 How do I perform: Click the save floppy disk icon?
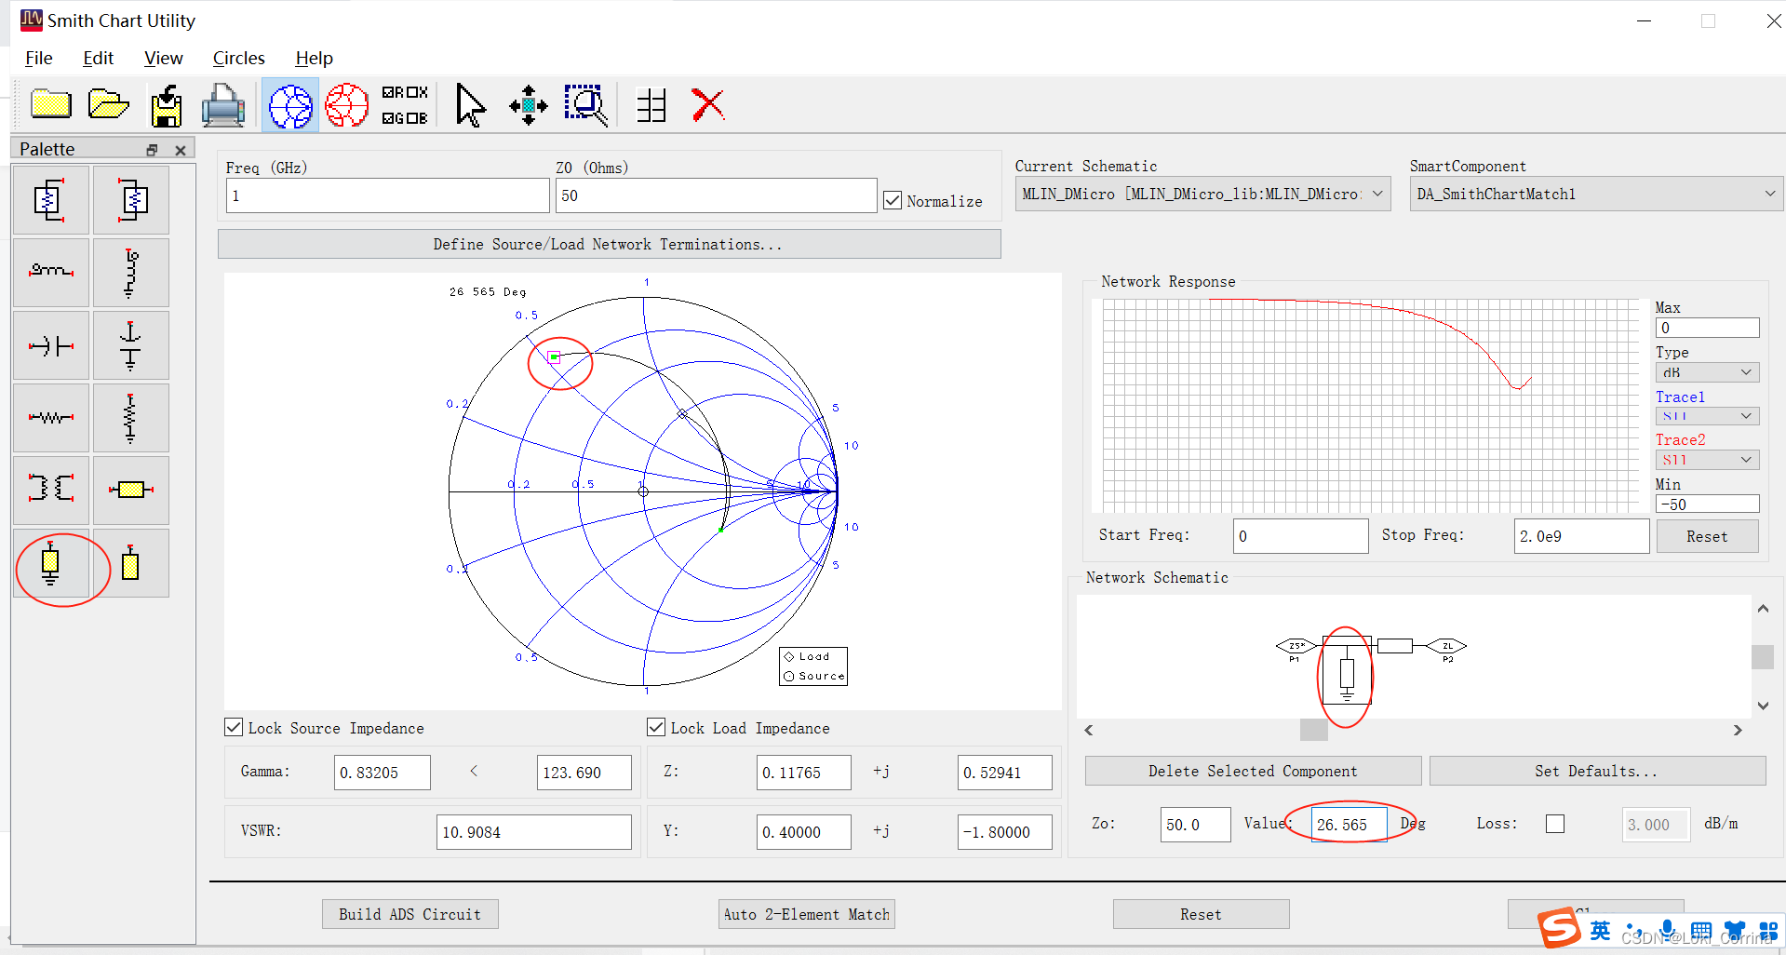[167, 105]
